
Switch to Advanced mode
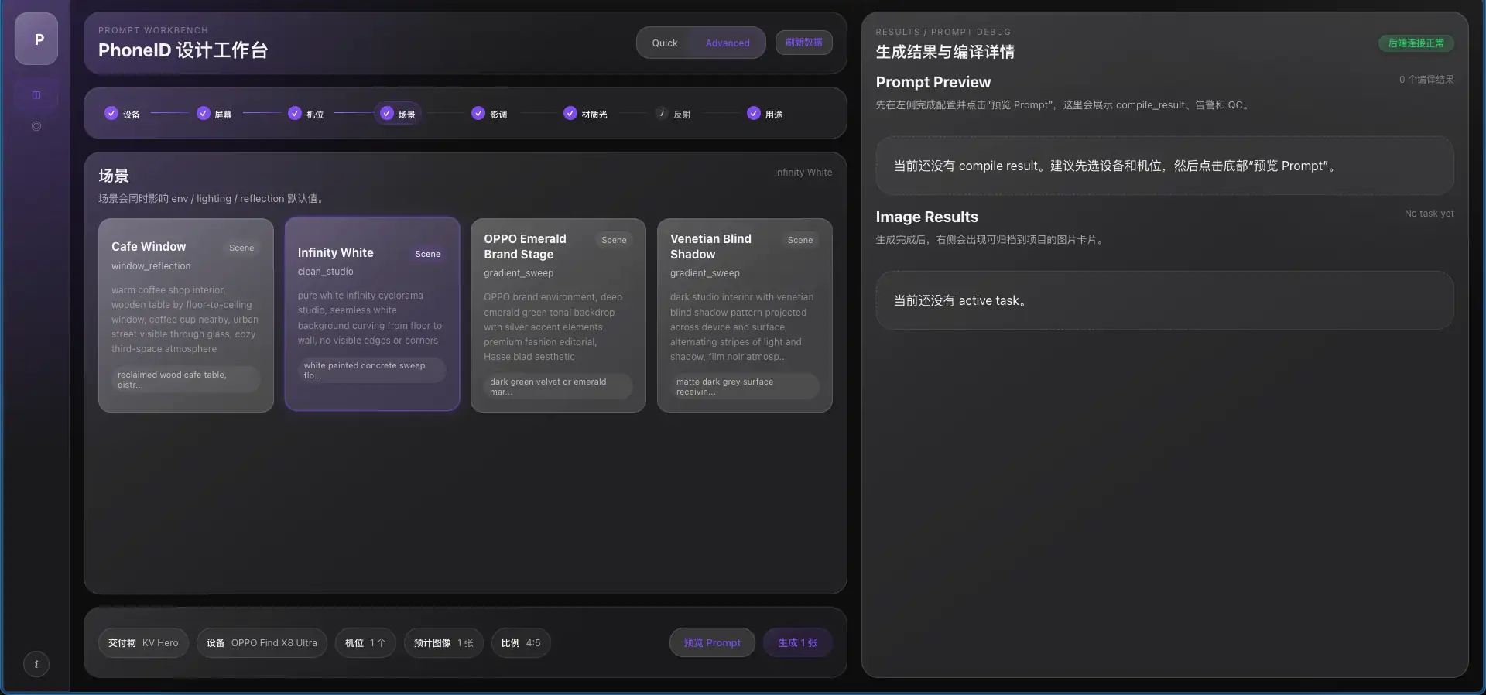[x=728, y=43]
